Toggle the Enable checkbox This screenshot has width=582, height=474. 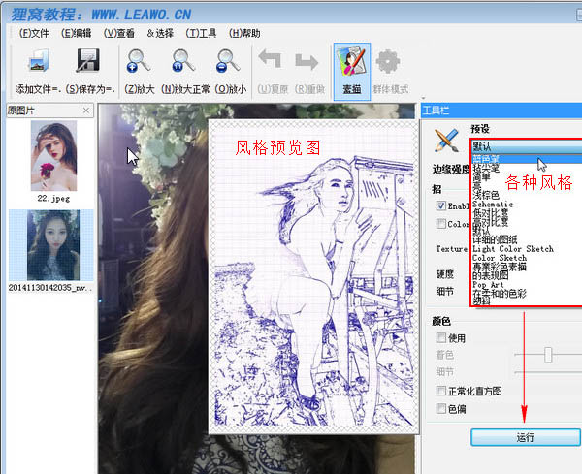[x=441, y=205]
